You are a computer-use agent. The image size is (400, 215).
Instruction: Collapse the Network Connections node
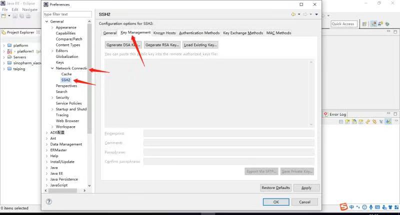(52, 68)
